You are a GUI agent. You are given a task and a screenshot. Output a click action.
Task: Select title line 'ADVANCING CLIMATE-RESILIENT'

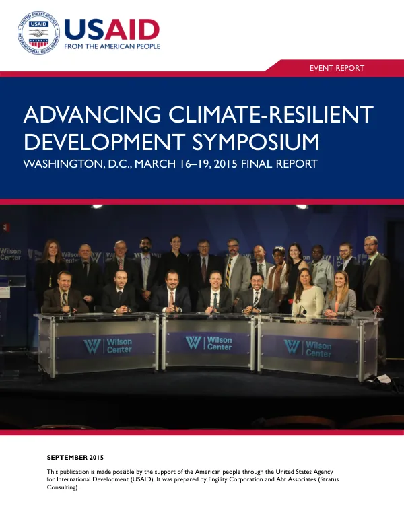[198, 114]
